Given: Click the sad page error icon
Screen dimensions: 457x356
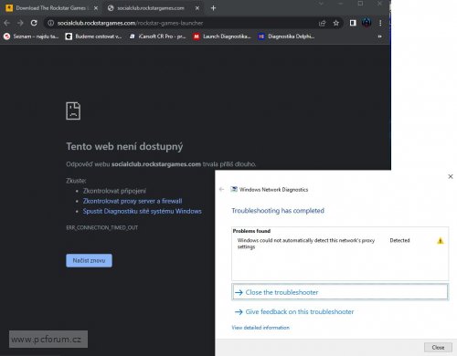Looking at the screenshot, I should click(73, 110).
